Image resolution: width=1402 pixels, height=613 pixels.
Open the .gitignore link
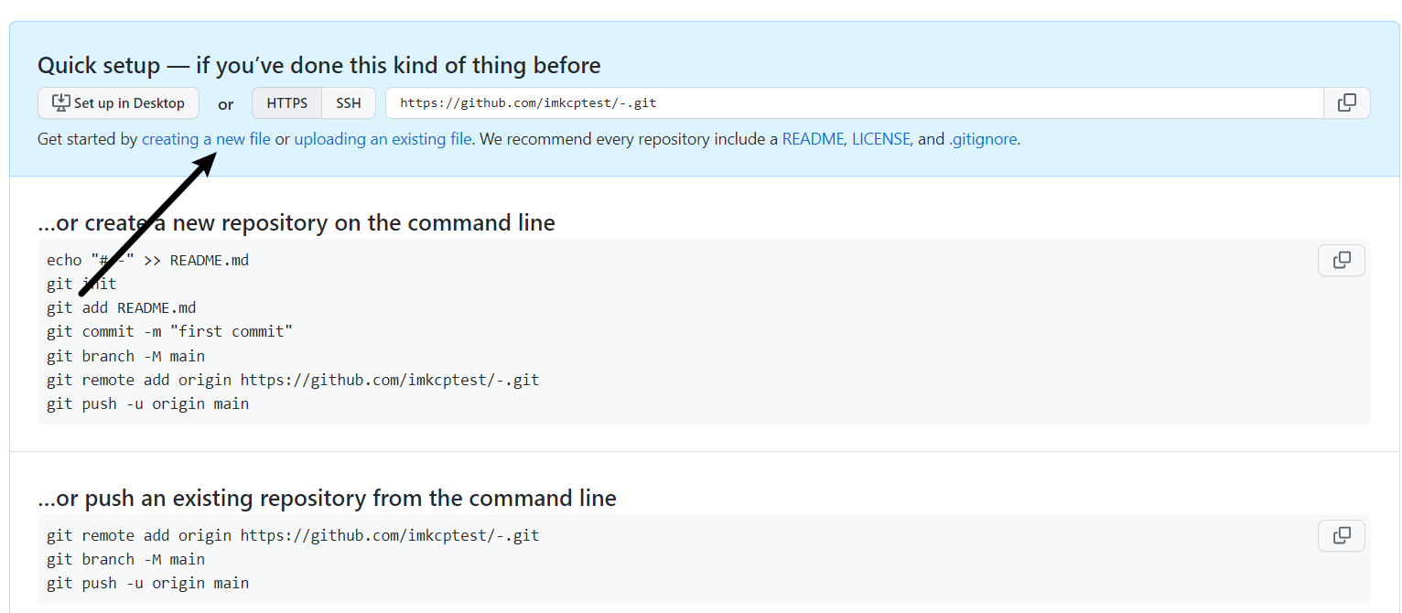982,140
